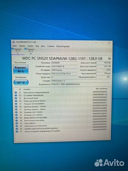Click the Raw-значения column header
This screenshot has height=171, width=128.
tap(101, 89)
